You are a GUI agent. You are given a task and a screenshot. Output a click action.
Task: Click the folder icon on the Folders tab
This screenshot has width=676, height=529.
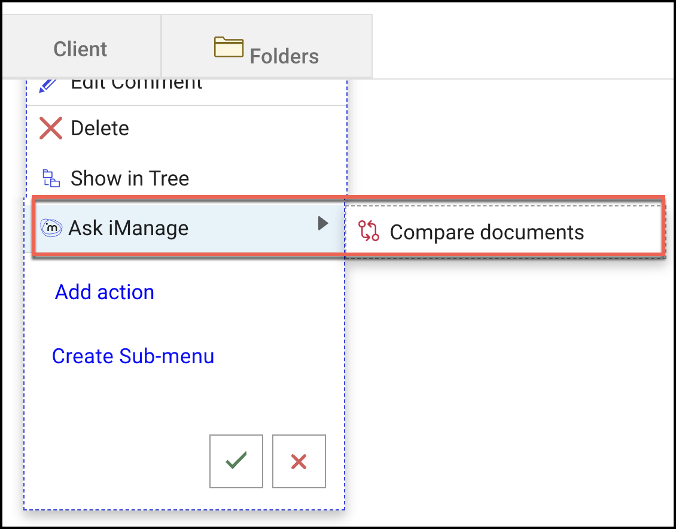pos(229,48)
